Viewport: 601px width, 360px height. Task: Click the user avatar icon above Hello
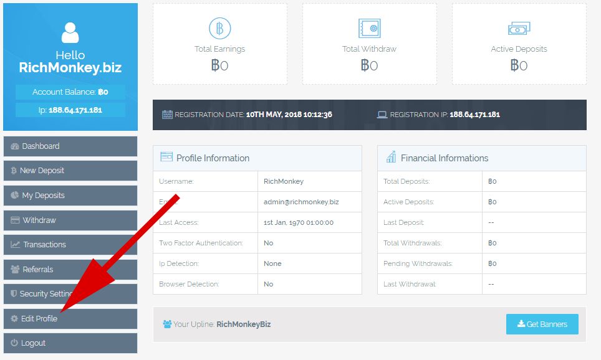tap(70, 32)
